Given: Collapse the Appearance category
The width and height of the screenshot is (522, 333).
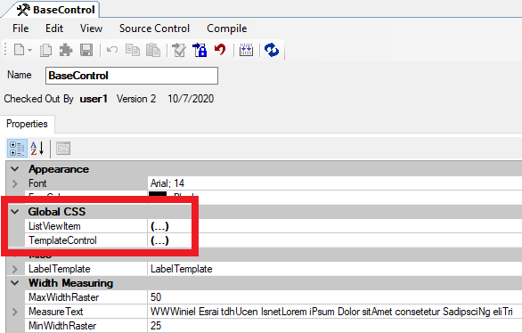Looking at the screenshot, I should click(x=14, y=169).
